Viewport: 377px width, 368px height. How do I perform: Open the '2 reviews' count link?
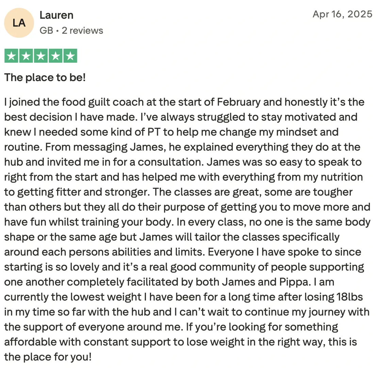(x=82, y=31)
